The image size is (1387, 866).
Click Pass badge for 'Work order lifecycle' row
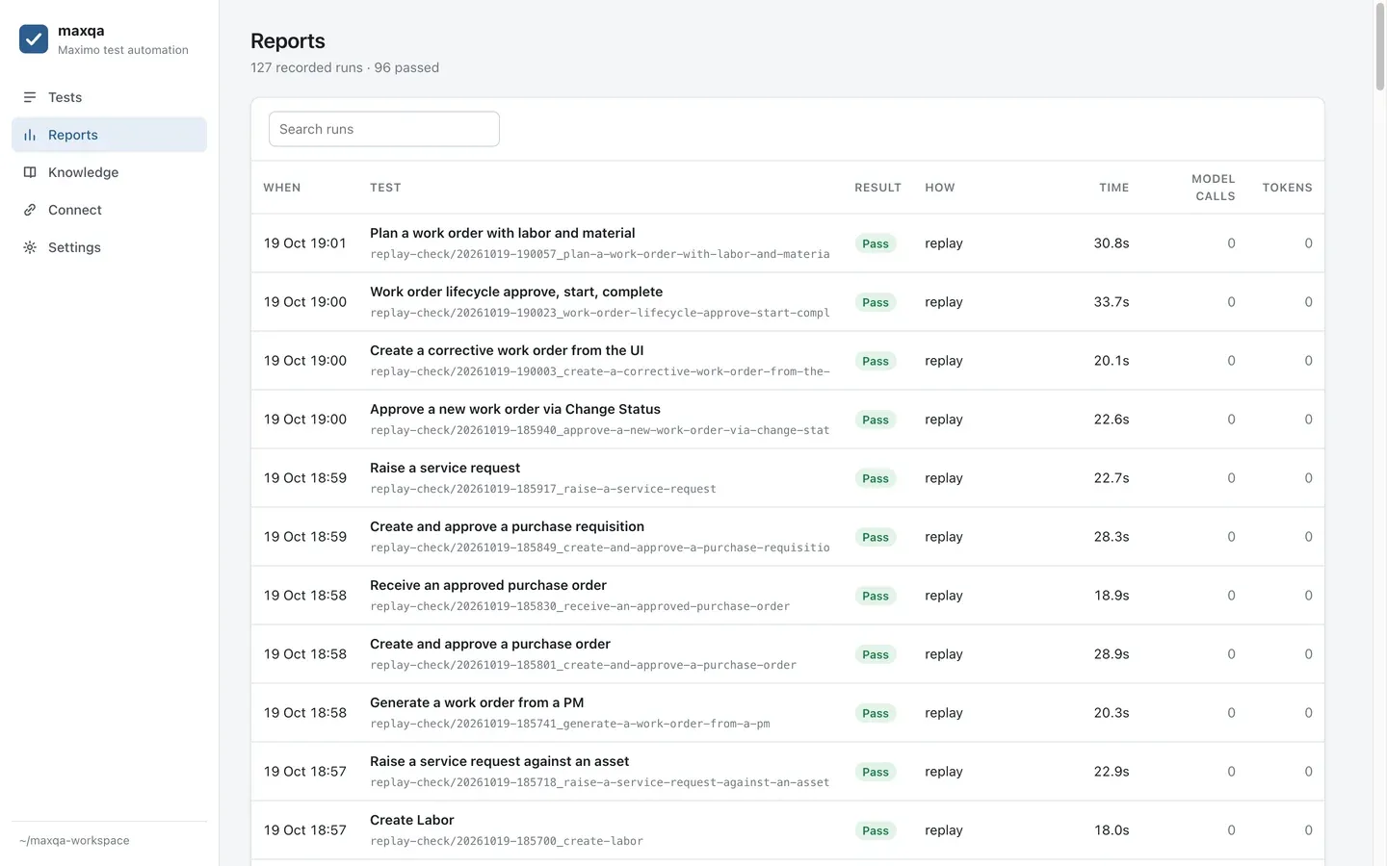click(876, 302)
